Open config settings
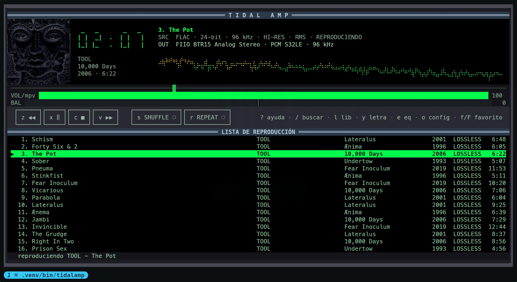Screen dimensions: 517x282 click(436, 117)
